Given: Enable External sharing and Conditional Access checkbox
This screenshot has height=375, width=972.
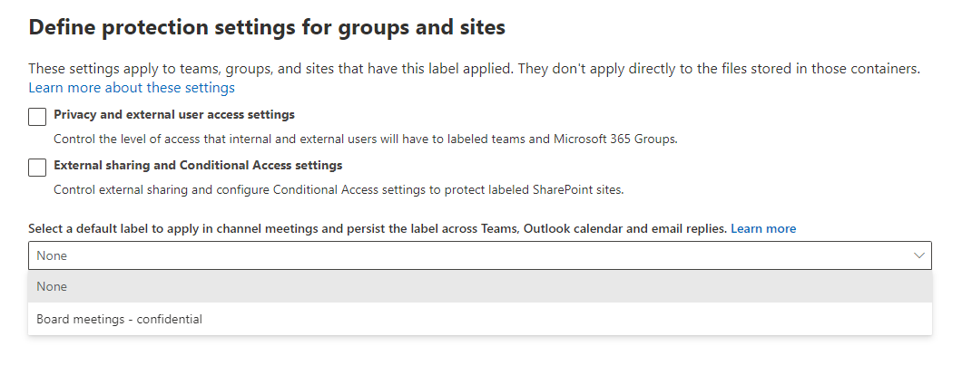Looking at the screenshot, I should (x=37, y=168).
